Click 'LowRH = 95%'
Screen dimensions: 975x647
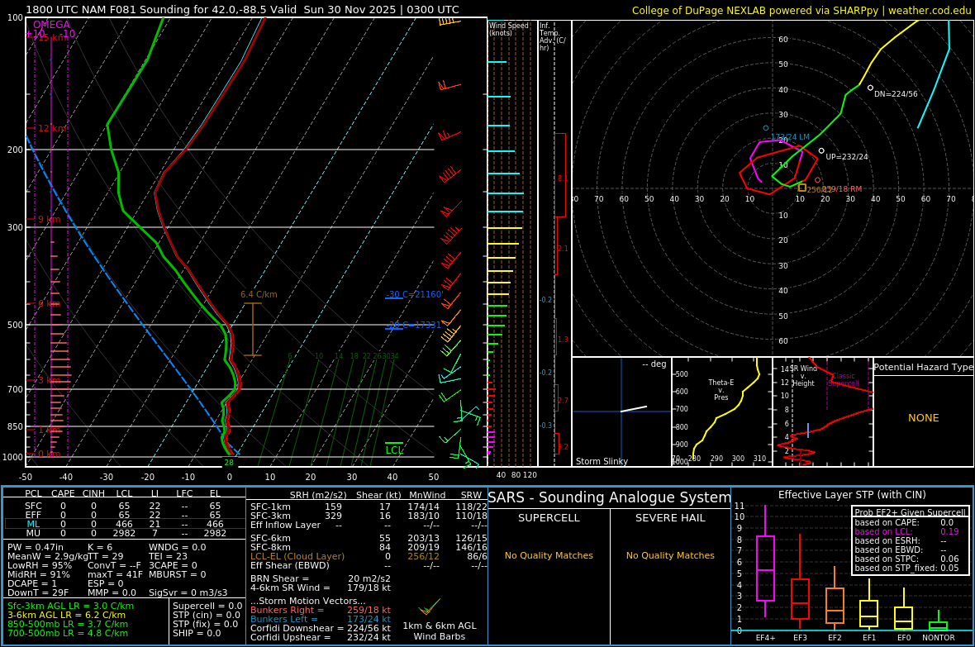pos(39,565)
